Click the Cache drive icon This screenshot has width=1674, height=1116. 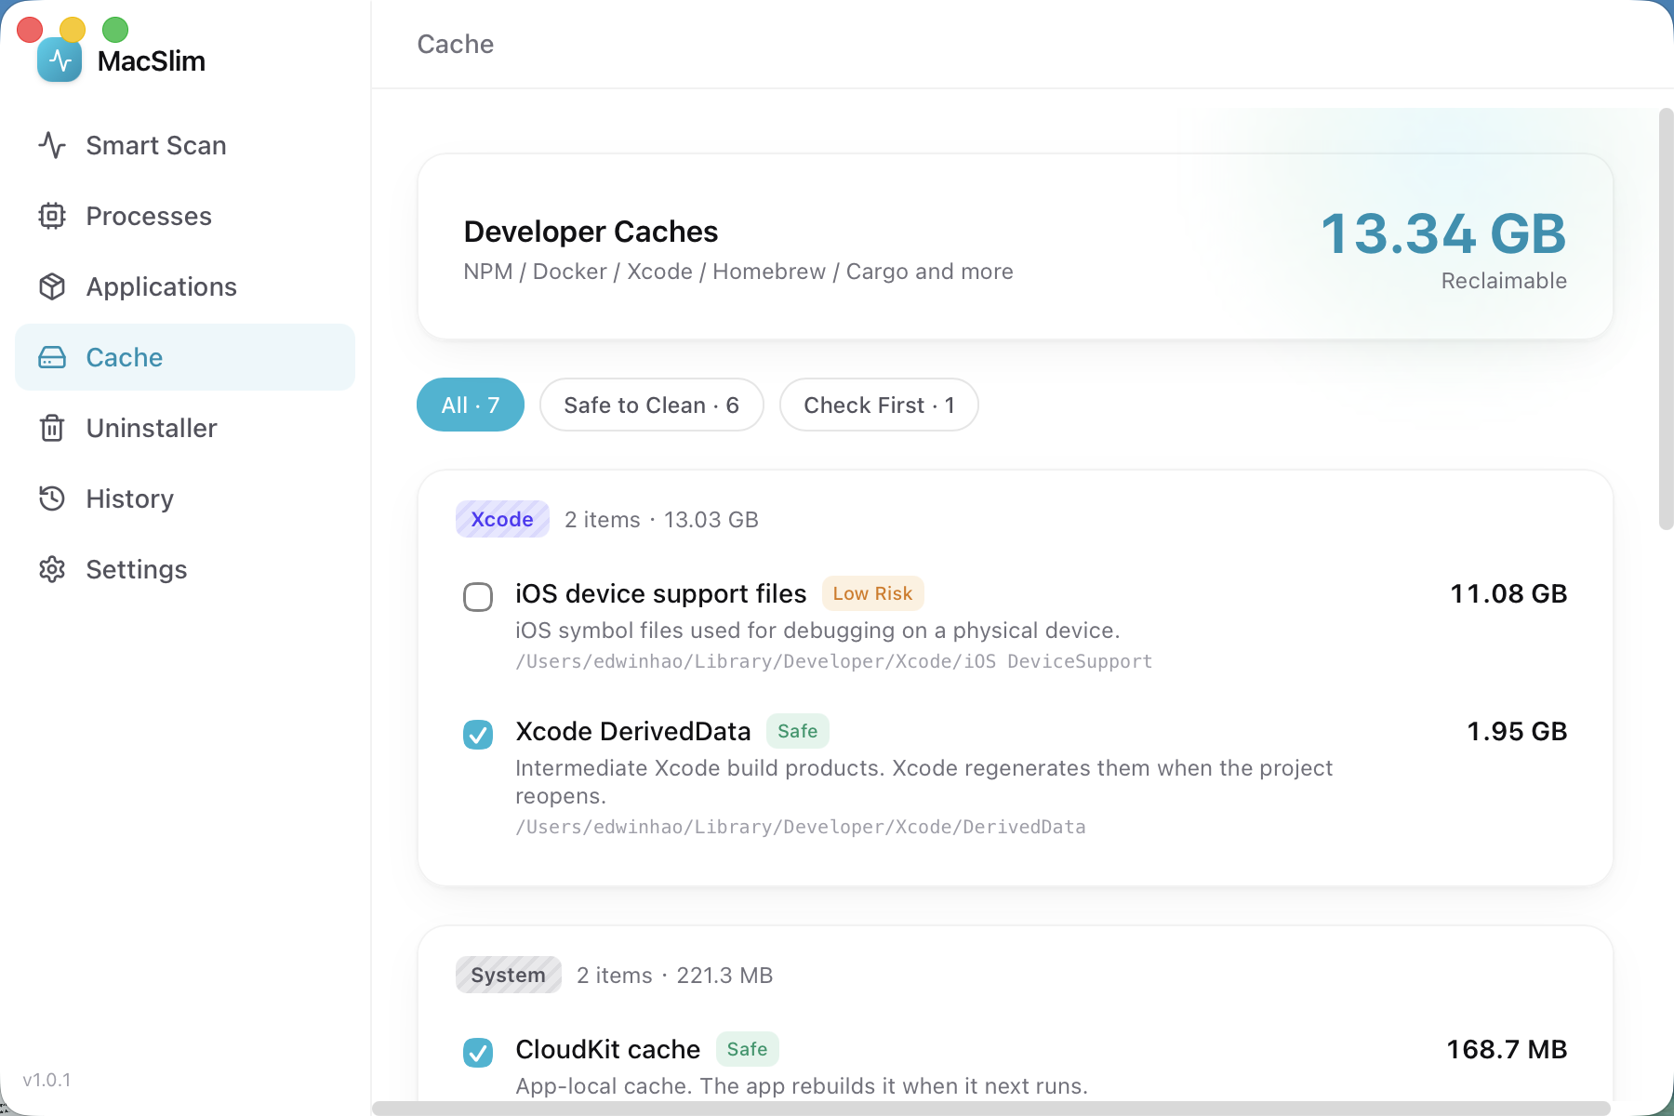pyautogui.click(x=52, y=357)
